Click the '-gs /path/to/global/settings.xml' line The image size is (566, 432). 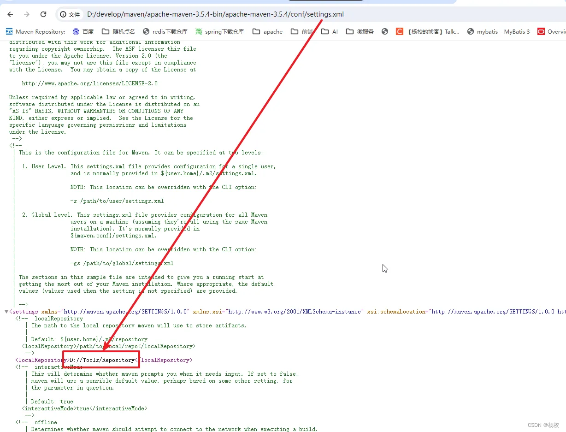coord(122,263)
